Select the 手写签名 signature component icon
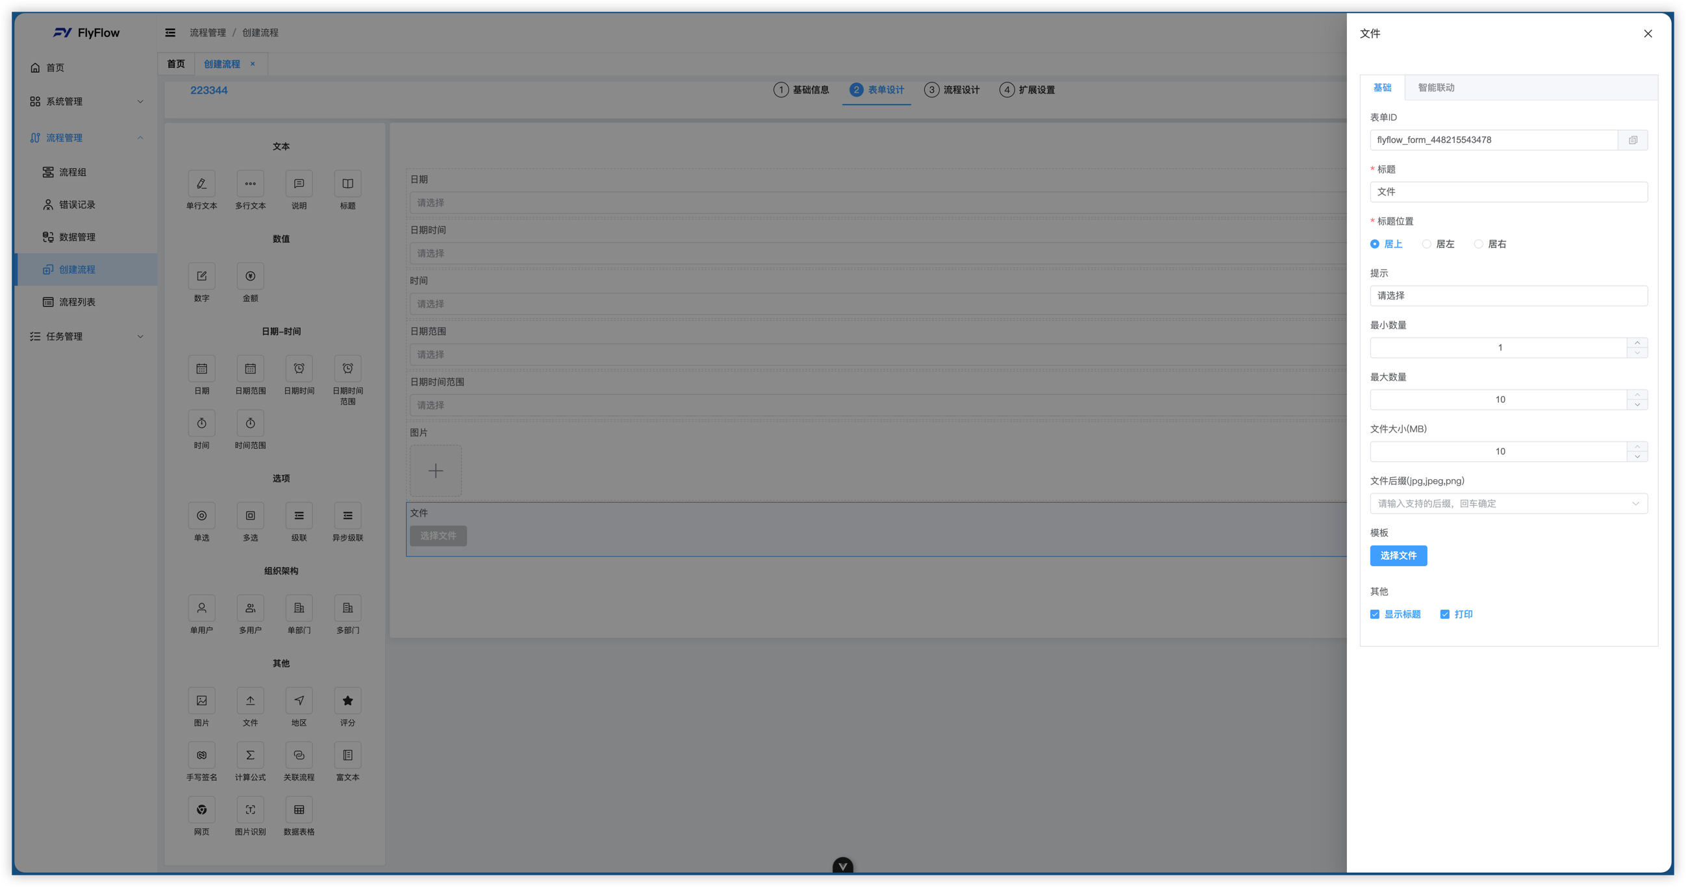1686x887 pixels. 201,755
